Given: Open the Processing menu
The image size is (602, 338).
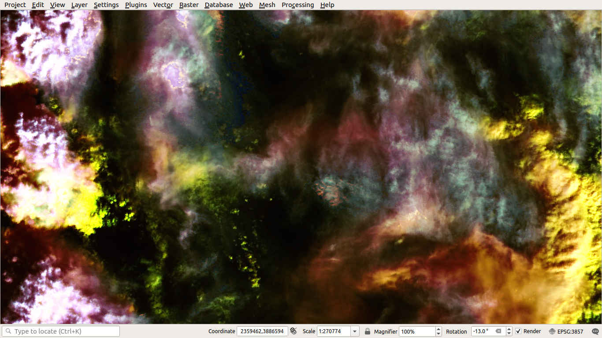Looking at the screenshot, I should pyautogui.click(x=297, y=5).
